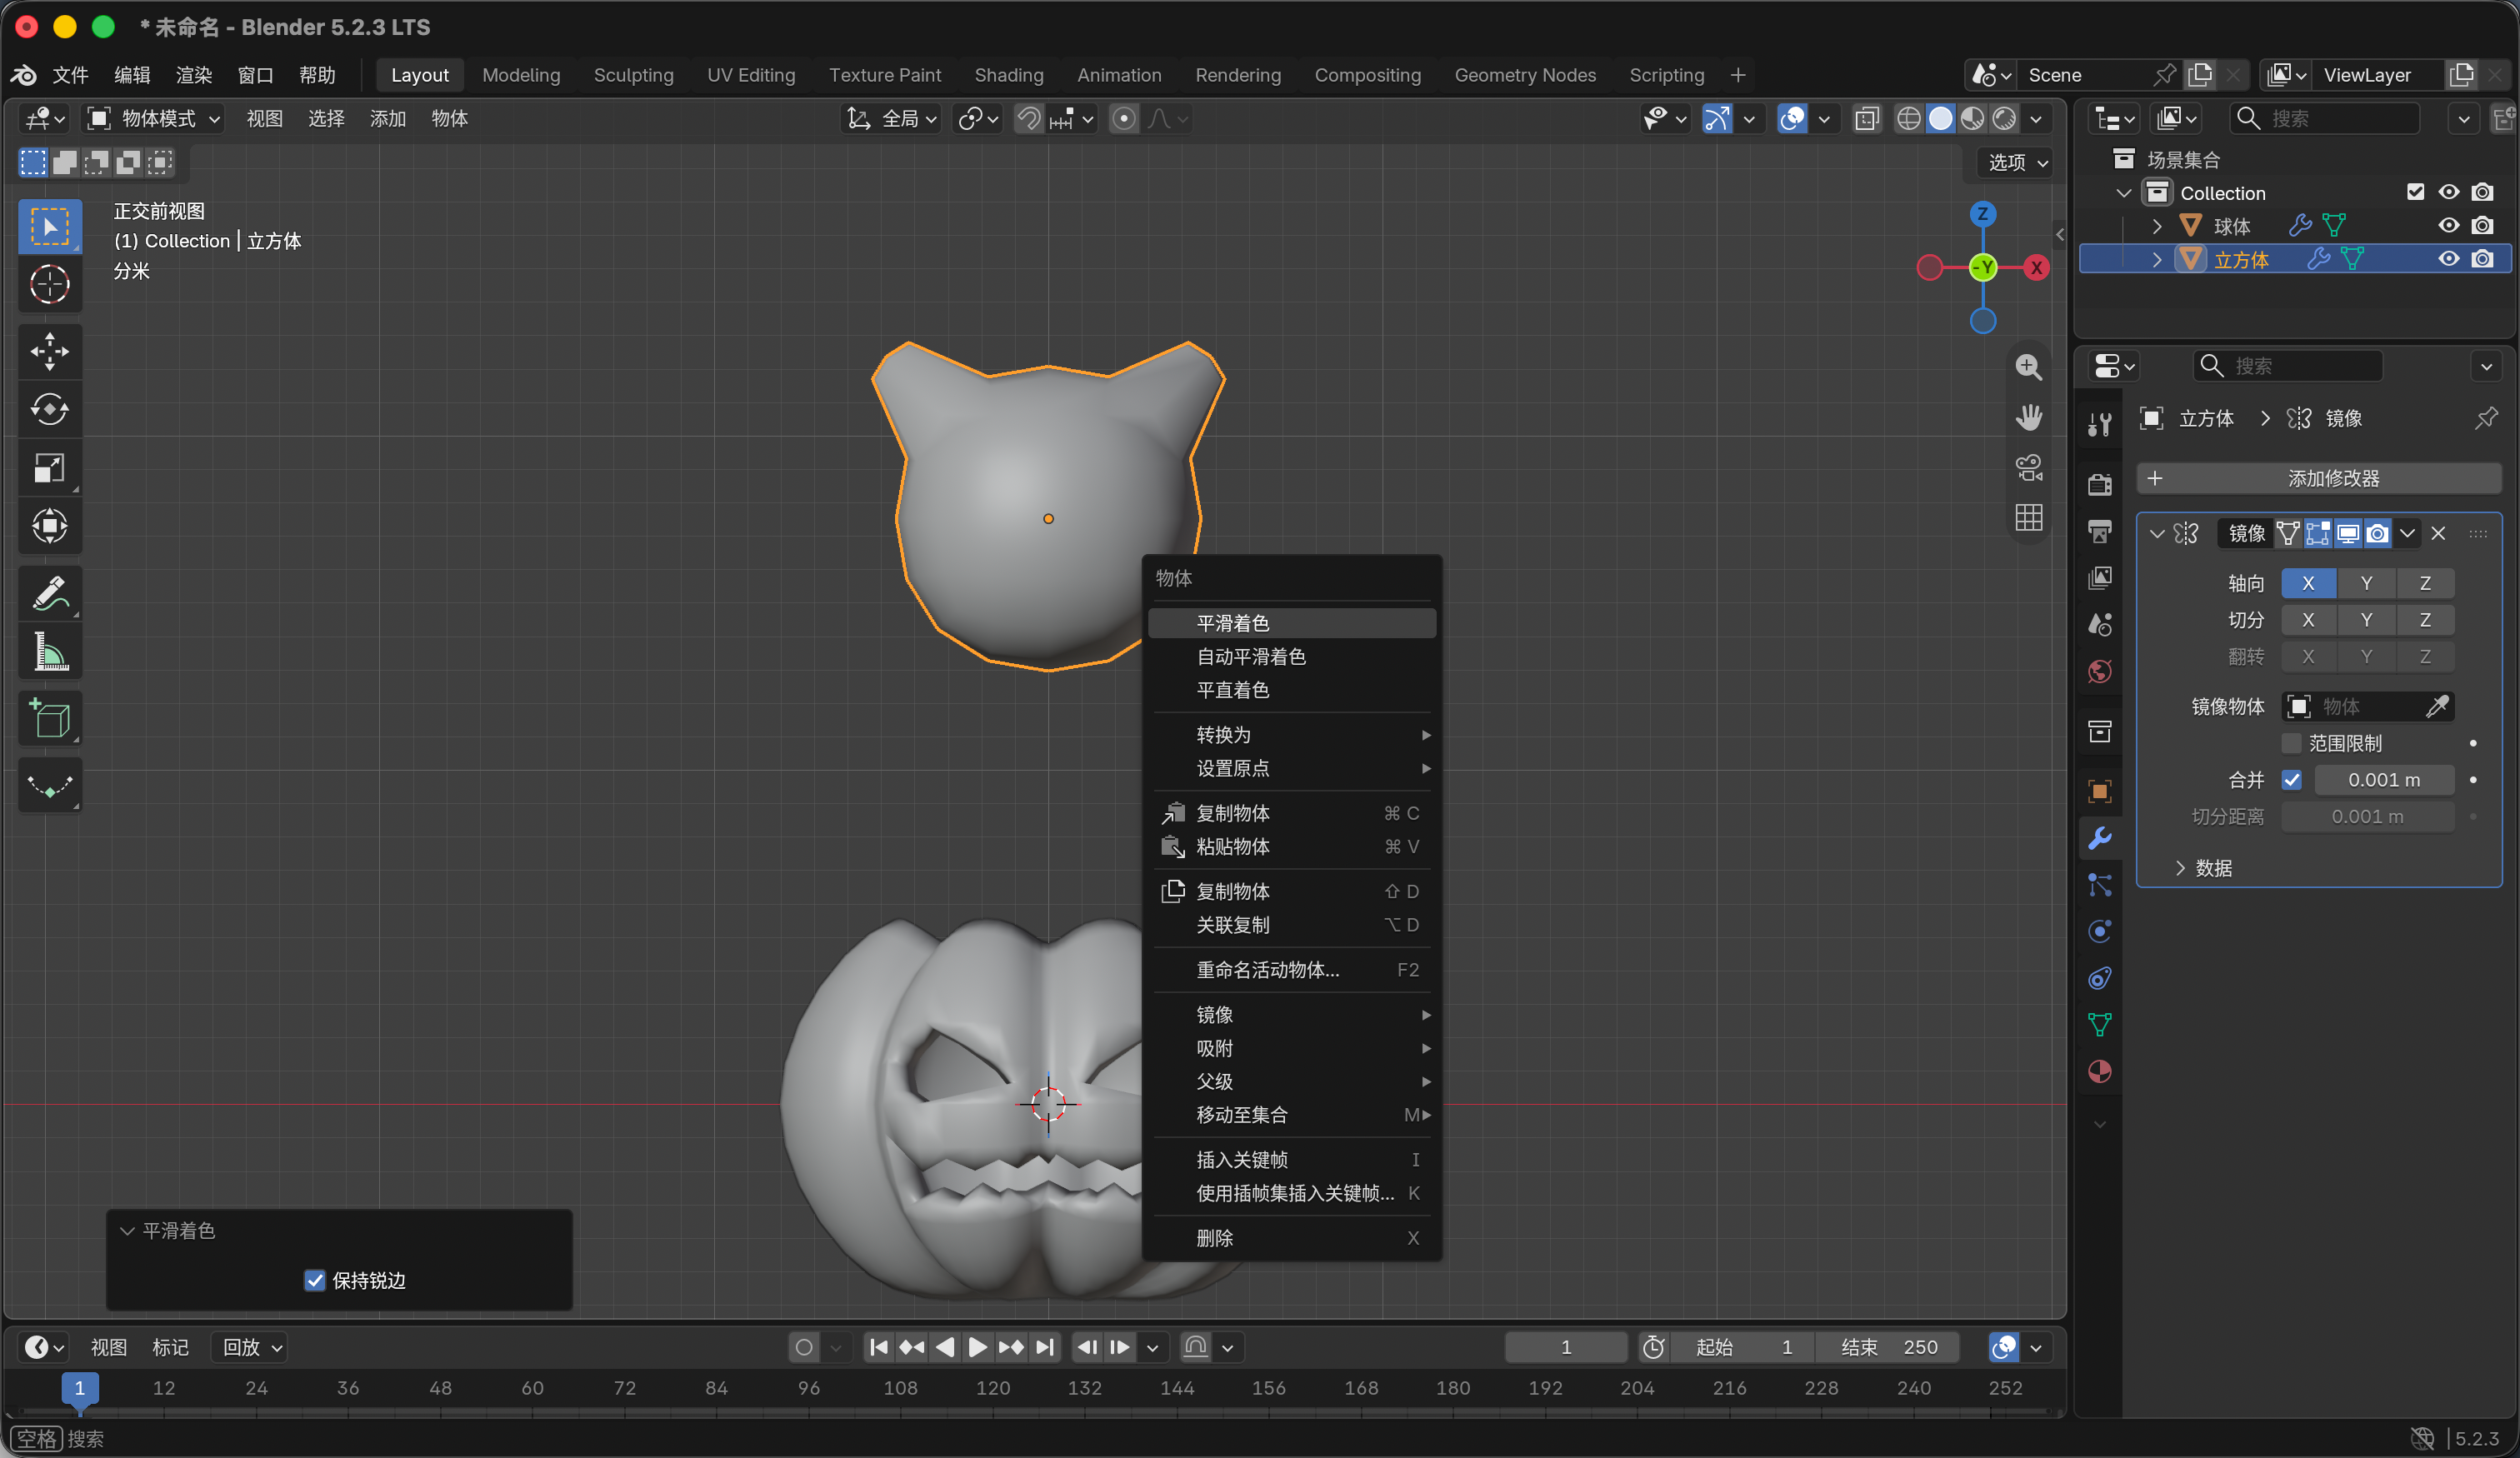
Task: Uncheck the 保持锐边 checkbox
Action: [314, 1280]
